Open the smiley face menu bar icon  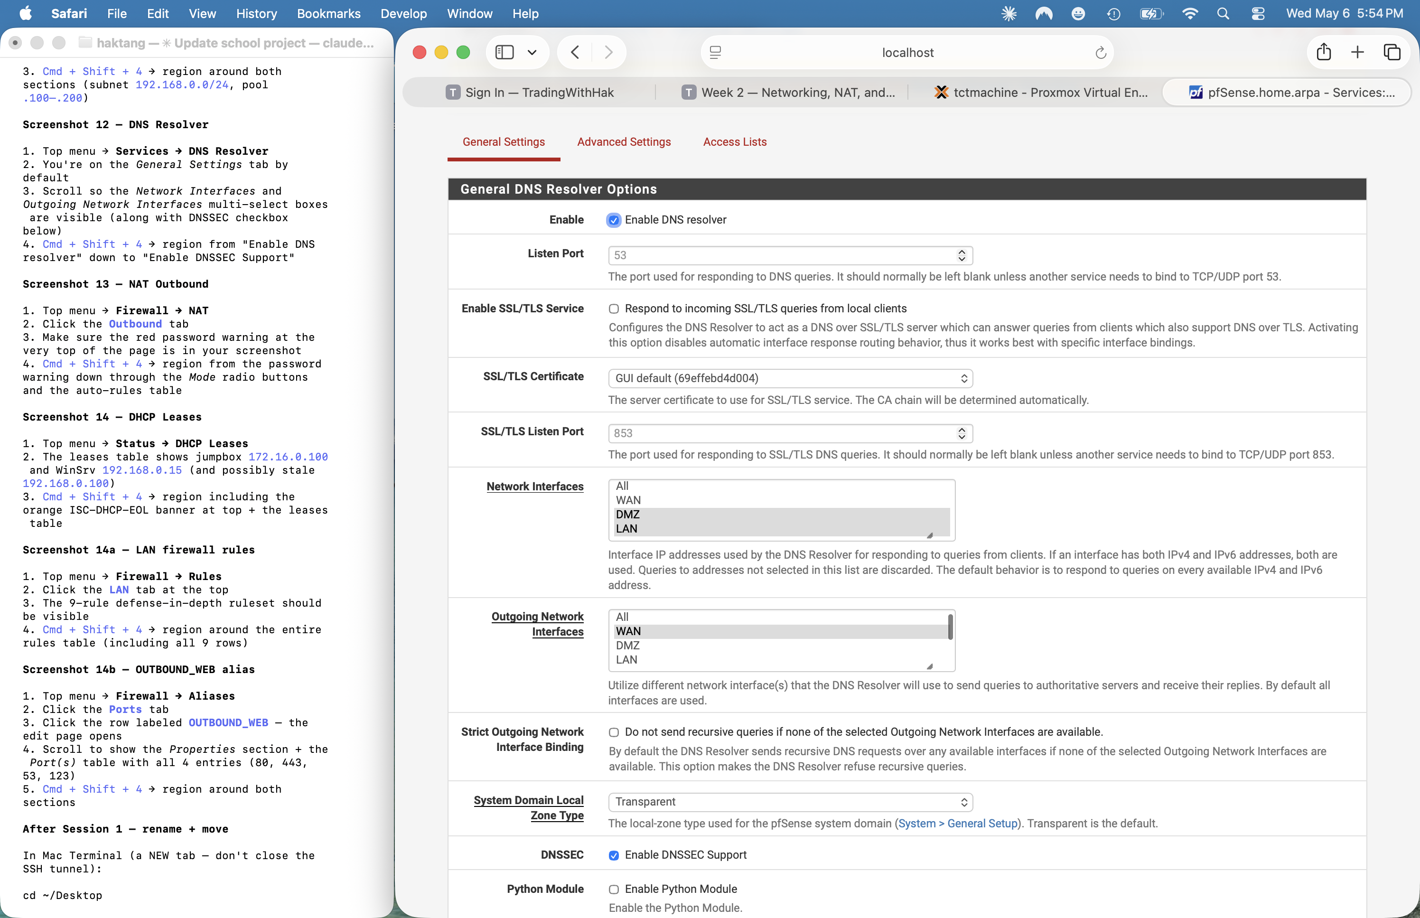(x=1078, y=13)
